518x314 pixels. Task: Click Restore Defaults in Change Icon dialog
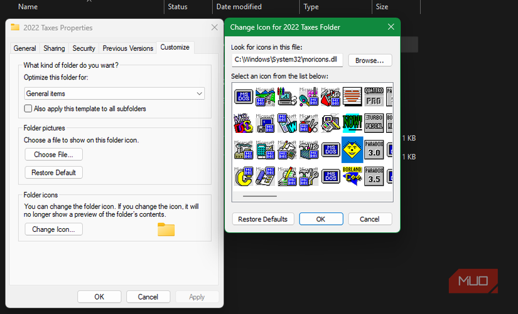(x=263, y=219)
